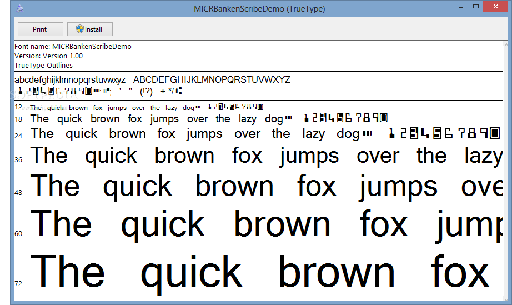Click the size 60 sample line label
This screenshot has width=512, height=305.
coord(18,233)
